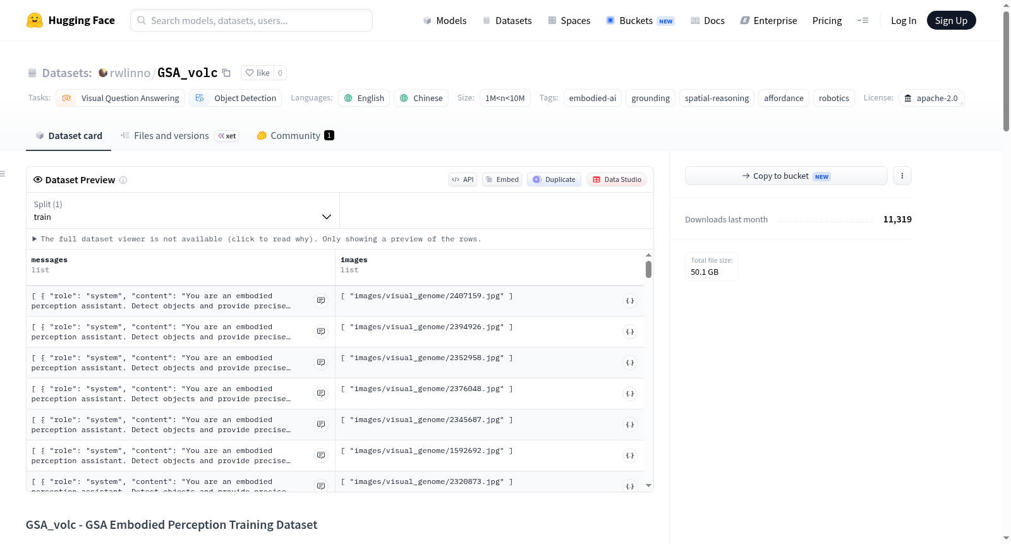Viewport: 1011px width, 544px height.
Task: Go to the Pricing page
Action: tap(827, 20)
